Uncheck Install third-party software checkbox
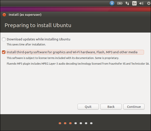 [x=4, y=52]
